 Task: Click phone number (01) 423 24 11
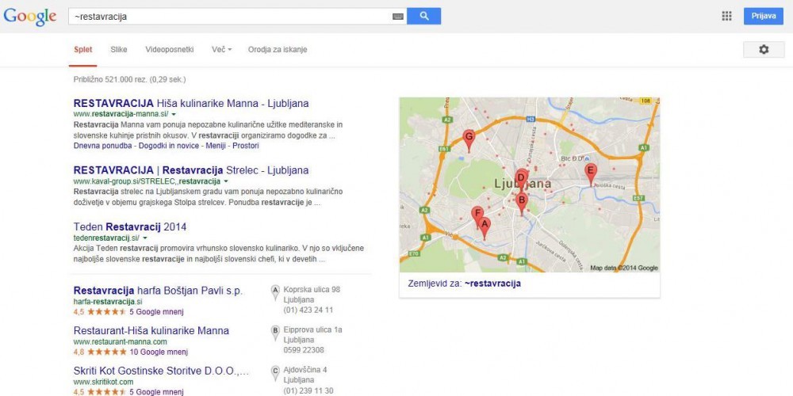pos(308,310)
